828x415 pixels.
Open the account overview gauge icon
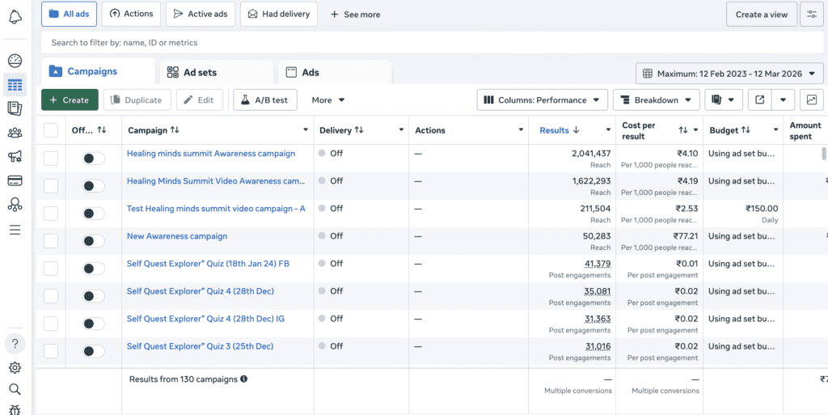(15, 61)
